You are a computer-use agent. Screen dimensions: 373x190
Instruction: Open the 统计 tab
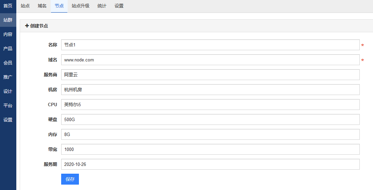click(x=102, y=6)
